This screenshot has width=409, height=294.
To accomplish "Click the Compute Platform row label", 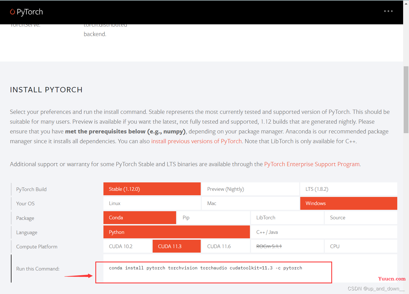I will tap(37, 247).
